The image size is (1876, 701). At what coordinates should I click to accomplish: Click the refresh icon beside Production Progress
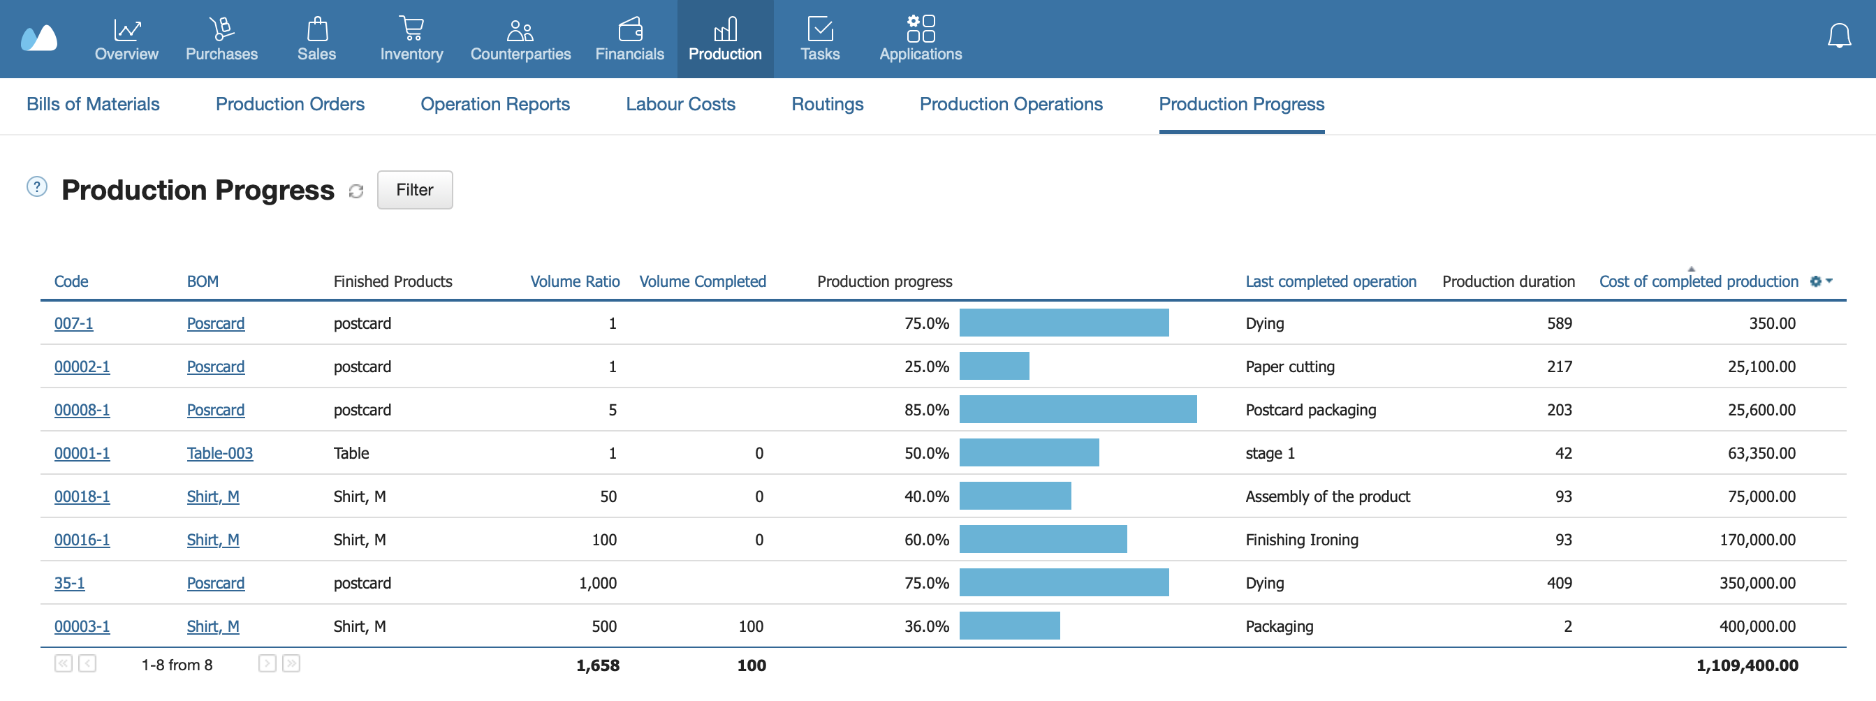pos(356,191)
